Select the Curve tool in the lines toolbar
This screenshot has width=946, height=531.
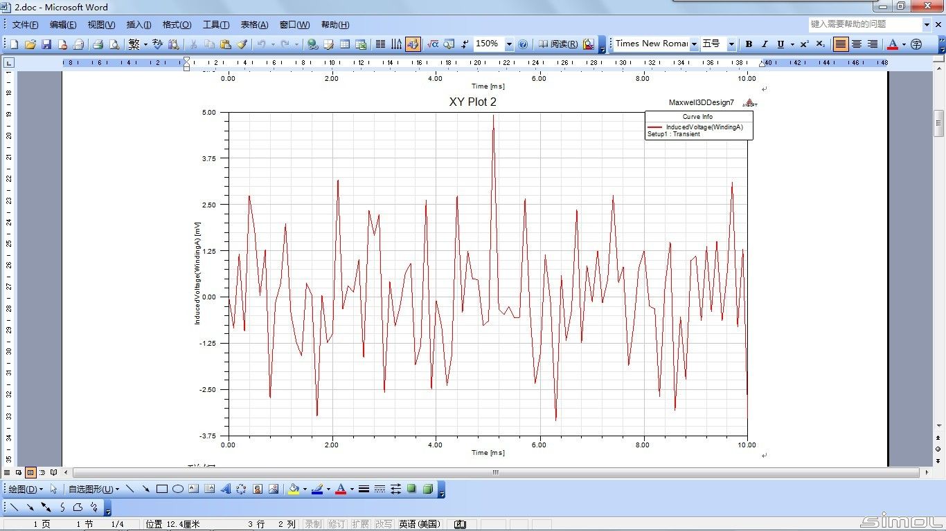(62, 507)
